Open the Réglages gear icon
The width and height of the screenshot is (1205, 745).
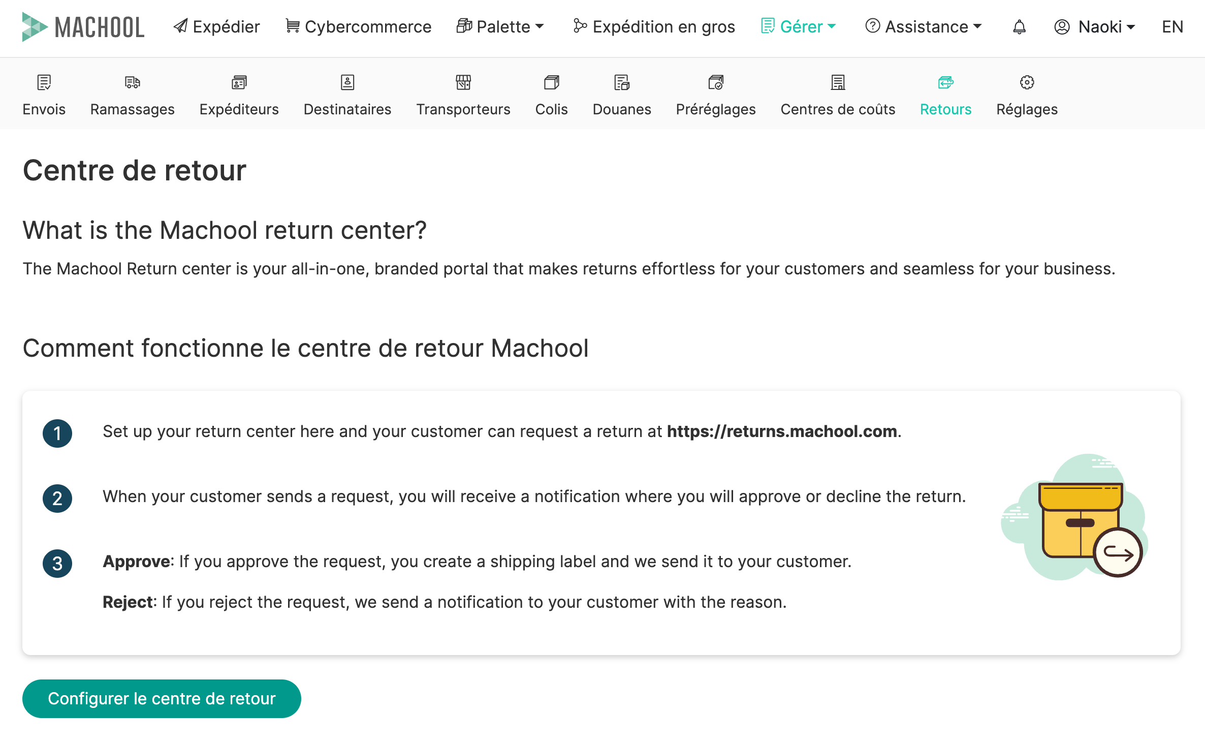point(1027,82)
